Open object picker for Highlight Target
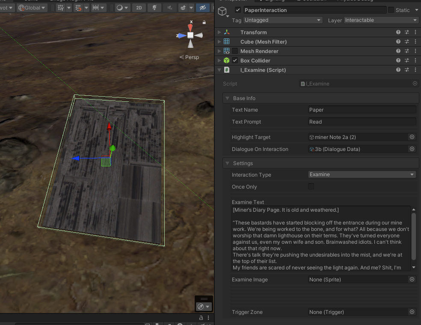This screenshot has height=325, width=421. (412, 137)
